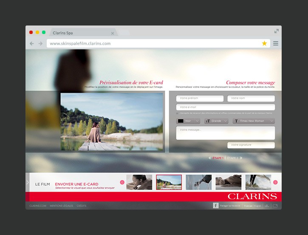Go to ÉTAPE 2 step
The height and width of the screenshot is (235, 308).
233,158
